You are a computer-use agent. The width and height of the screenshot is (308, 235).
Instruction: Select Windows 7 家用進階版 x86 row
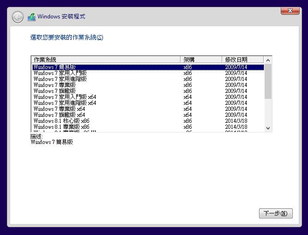148,79
